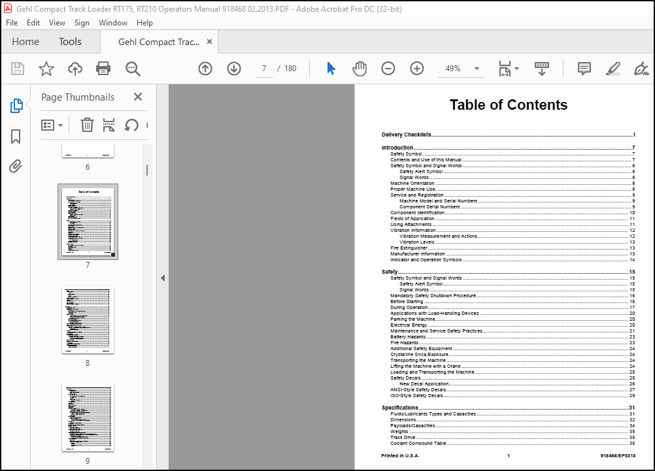Click the Table of Contents heading
This screenshot has height=471, width=655.
509,105
